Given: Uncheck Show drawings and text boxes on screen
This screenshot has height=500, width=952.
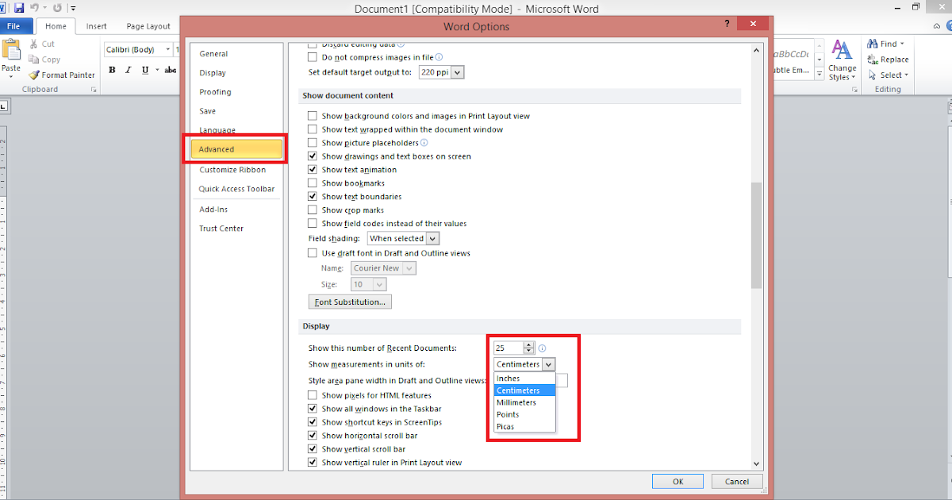Looking at the screenshot, I should [x=312, y=156].
